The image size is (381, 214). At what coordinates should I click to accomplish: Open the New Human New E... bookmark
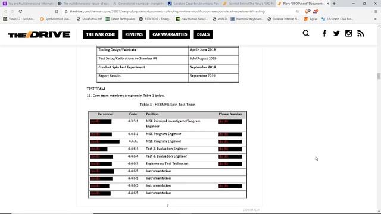click(x=192, y=19)
